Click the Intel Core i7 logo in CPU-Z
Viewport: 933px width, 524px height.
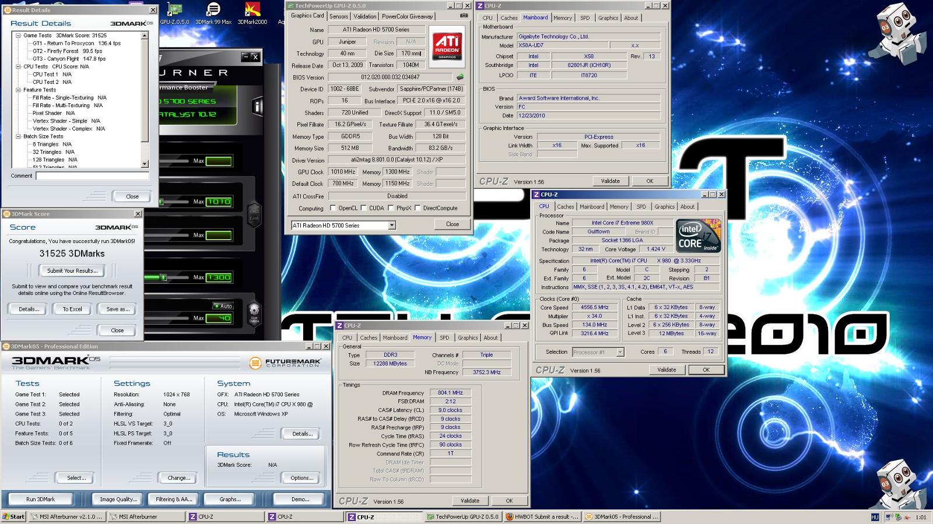(x=699, y=236)
